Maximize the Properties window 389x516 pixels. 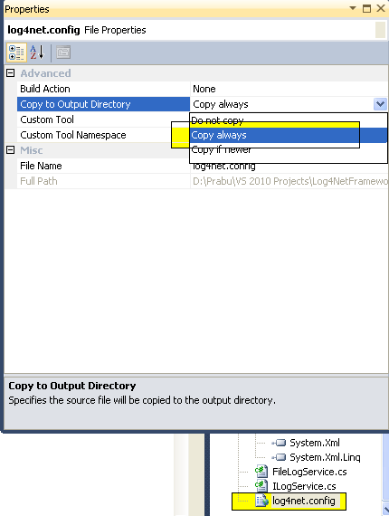coord(366,8)
